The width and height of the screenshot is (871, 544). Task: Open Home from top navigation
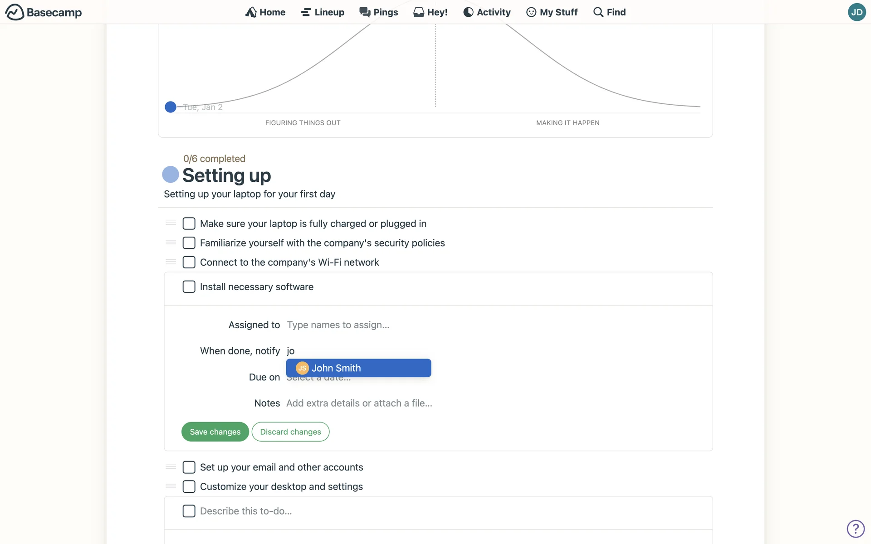coord(265,12)
